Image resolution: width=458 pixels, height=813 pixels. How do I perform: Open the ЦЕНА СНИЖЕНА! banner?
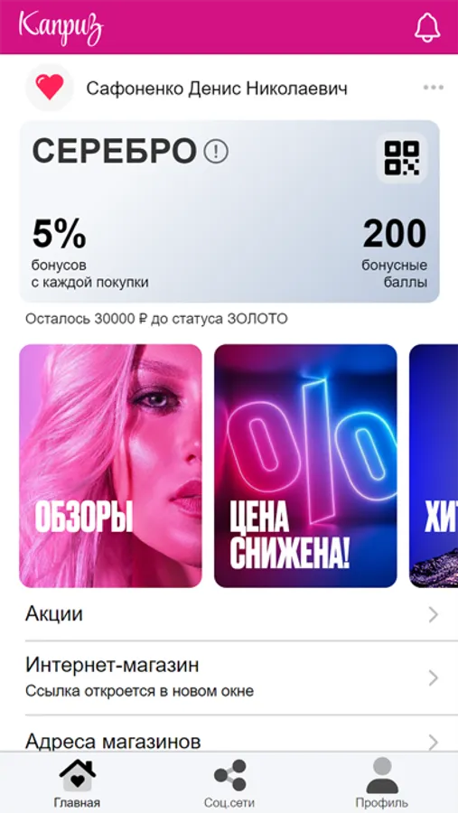click(x=305, y=465)
